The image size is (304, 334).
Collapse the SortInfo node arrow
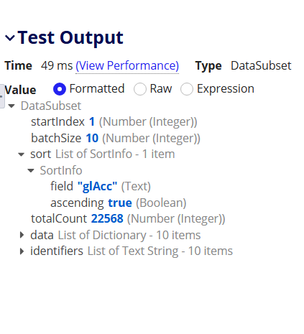[x=31, y=171]
